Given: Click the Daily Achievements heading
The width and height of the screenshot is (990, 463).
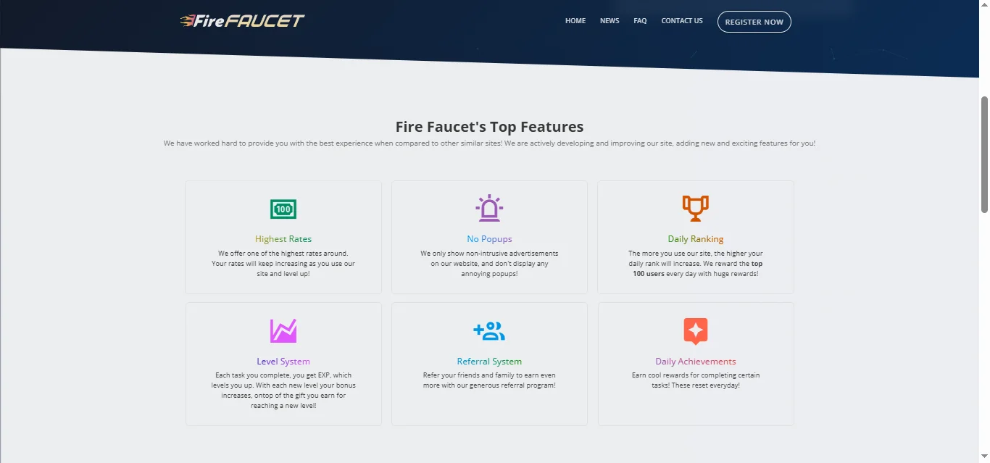Looking at the screenshot, I should coord(696,362).
